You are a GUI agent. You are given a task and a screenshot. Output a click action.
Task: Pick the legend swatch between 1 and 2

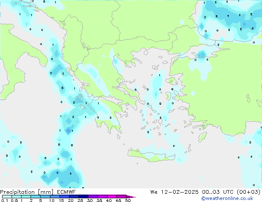26,197
